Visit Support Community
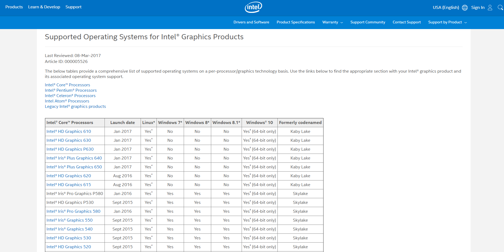 [x=368, y=22]
